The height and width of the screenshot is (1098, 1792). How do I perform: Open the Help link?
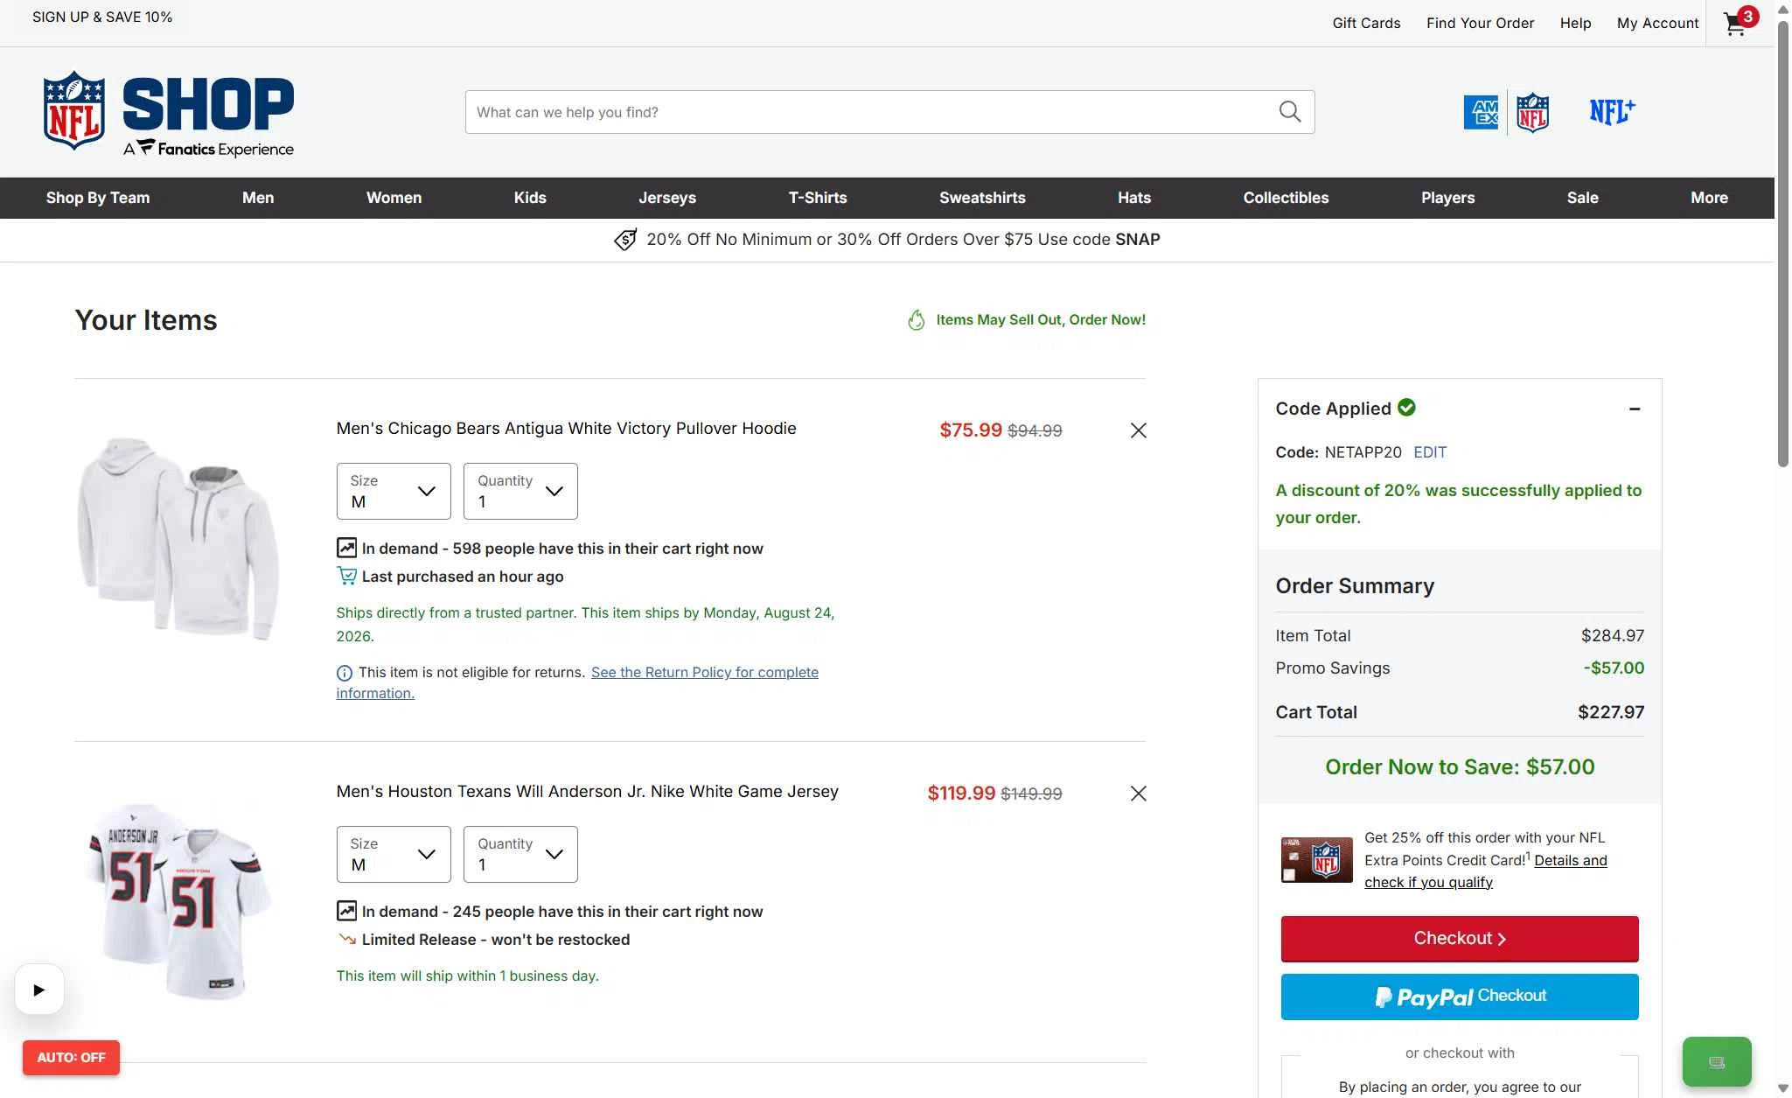pyautogui.click(x=1575, y=23)
